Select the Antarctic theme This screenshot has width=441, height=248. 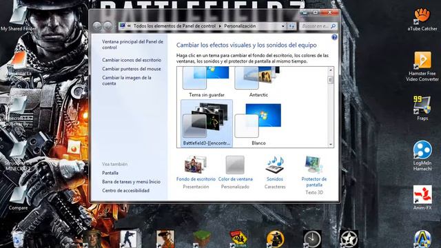pyautogui.click(x=258, y=82)
